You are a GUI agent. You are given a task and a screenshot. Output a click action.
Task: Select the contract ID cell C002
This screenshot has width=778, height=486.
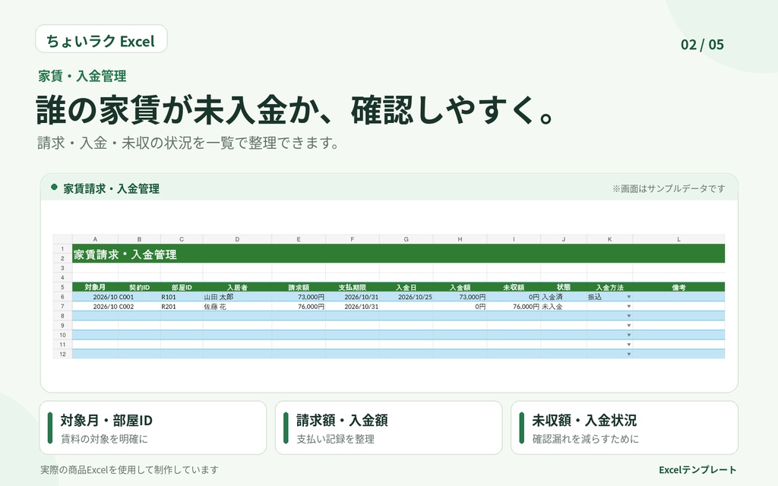(140, 307)
